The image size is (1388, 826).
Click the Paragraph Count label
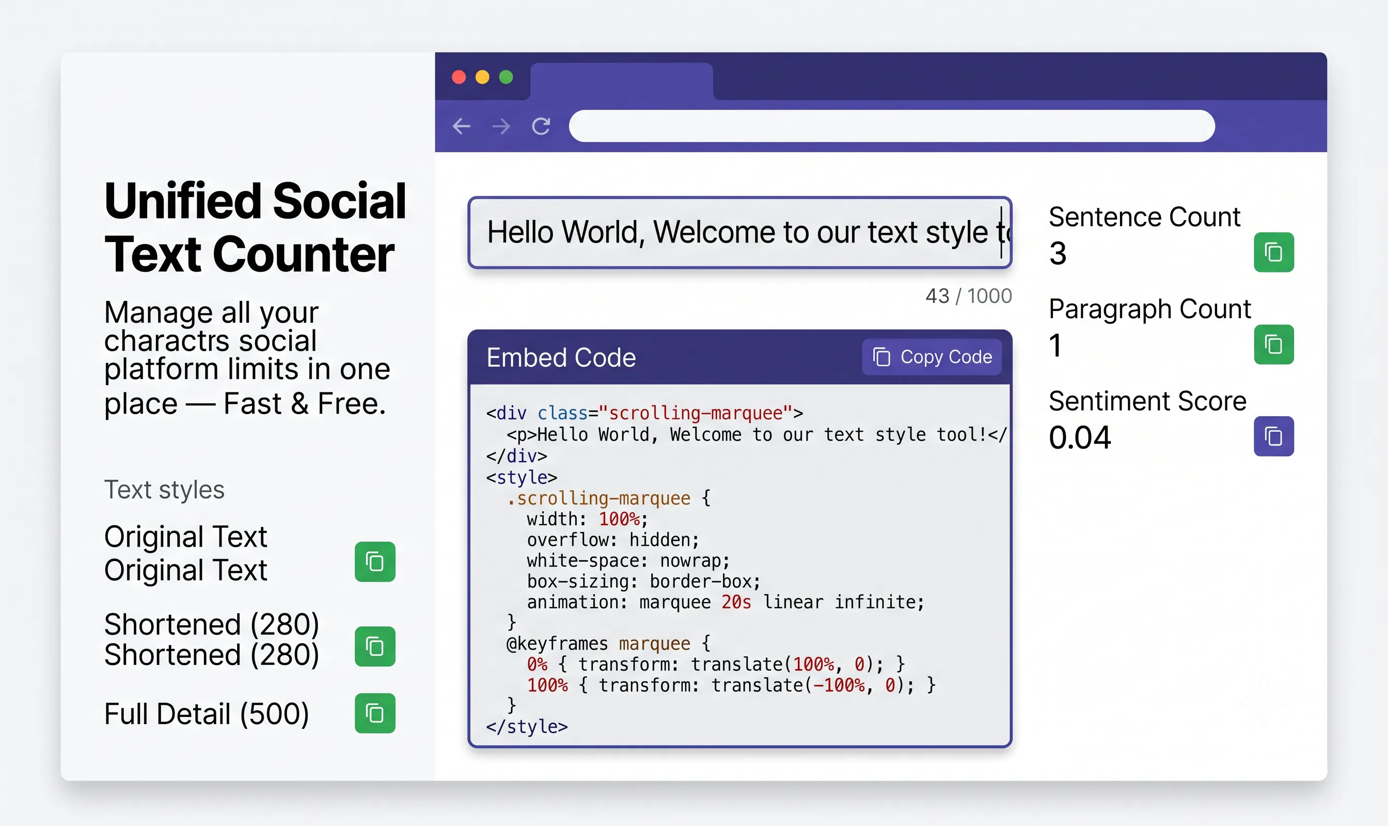tap(1150, 309)
